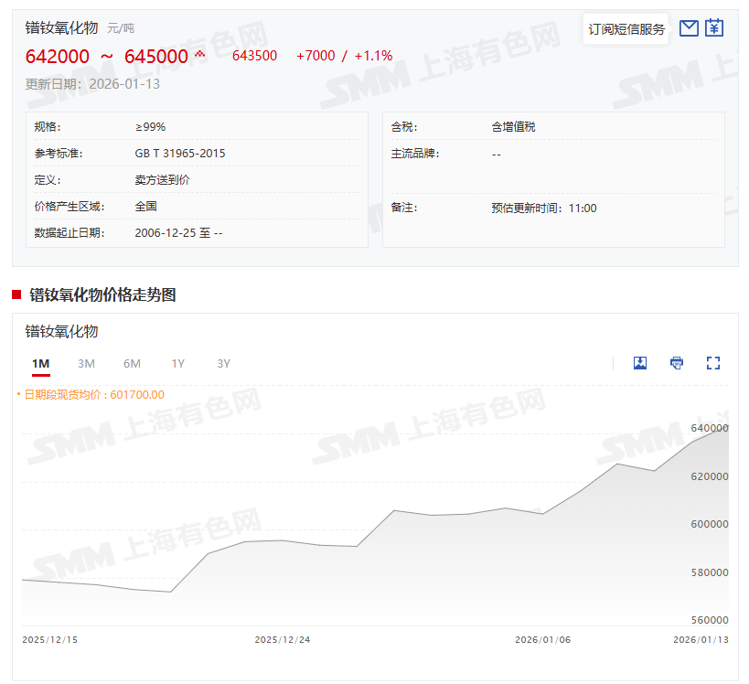Select the 1M time range tab
749x684 pixels.
40,364
